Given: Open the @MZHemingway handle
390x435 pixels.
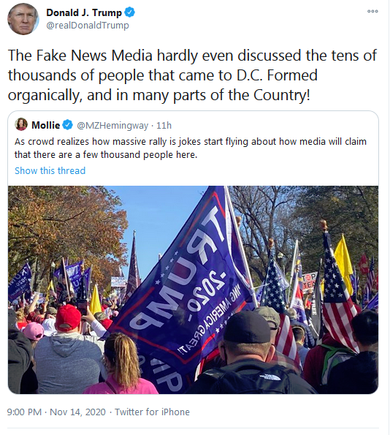Looking at the screenshot, I should [112, 126].
